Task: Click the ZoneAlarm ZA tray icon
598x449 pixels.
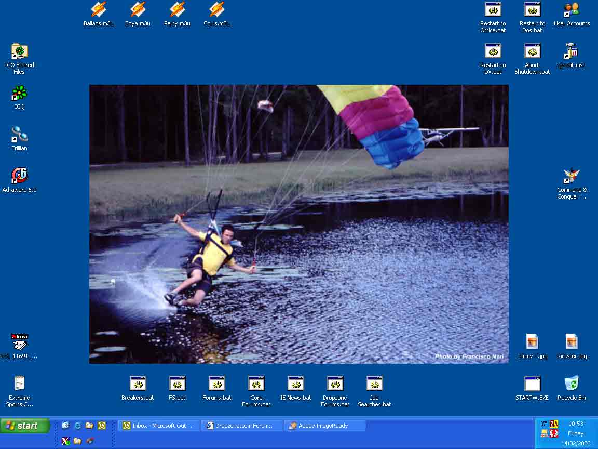Action: click(554, 424)
